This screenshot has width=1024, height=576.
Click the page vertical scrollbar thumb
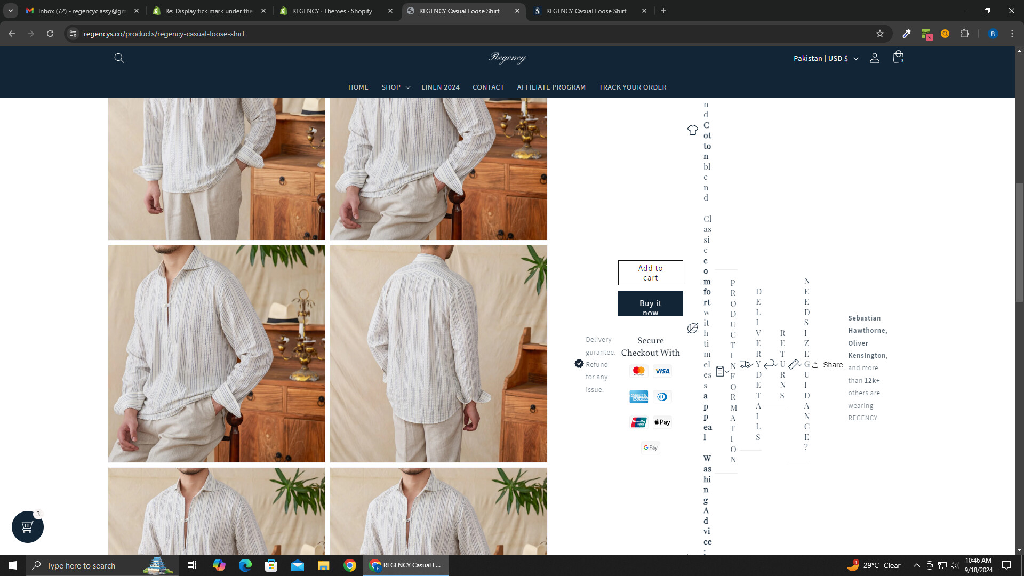[x=1019, y=243]
